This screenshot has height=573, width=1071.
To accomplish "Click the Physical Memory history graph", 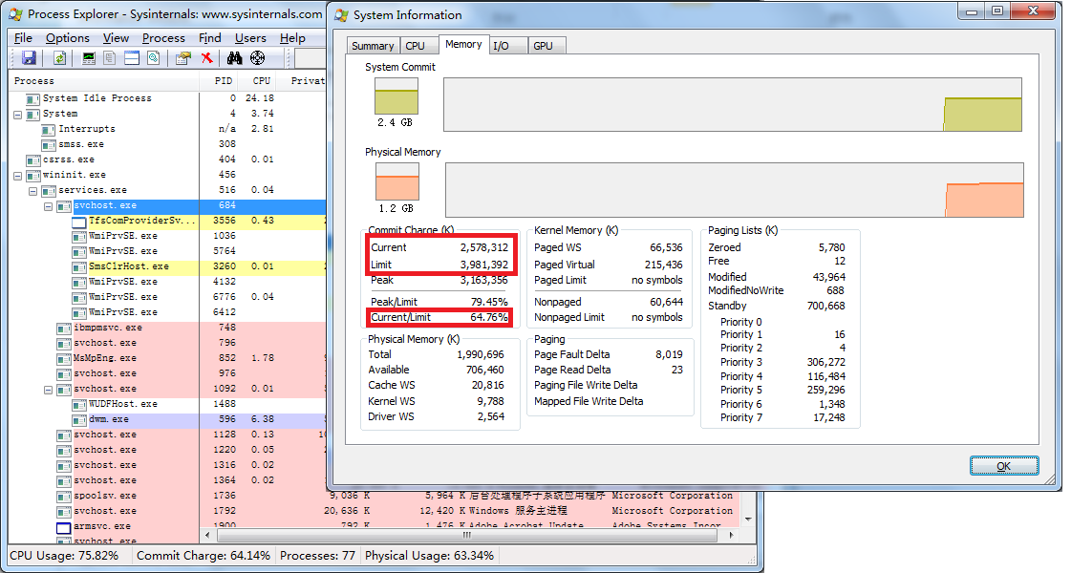I will pos(735,190).
